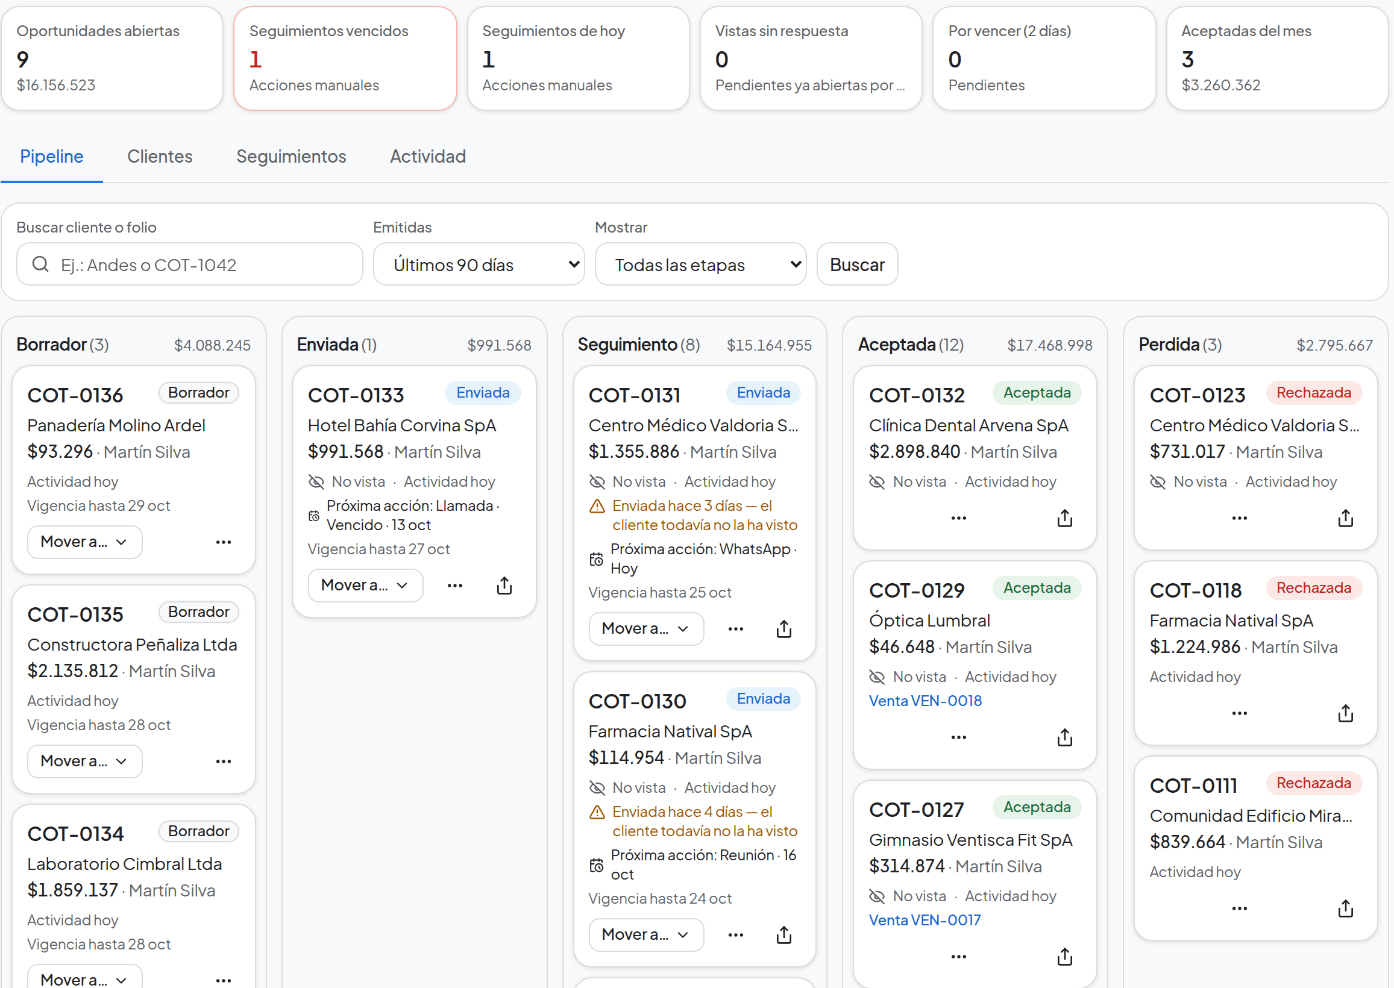Expand 'Mover a...' on COT-0130 card
This screenshot has width=1394, height=988.
click(646, 934)
